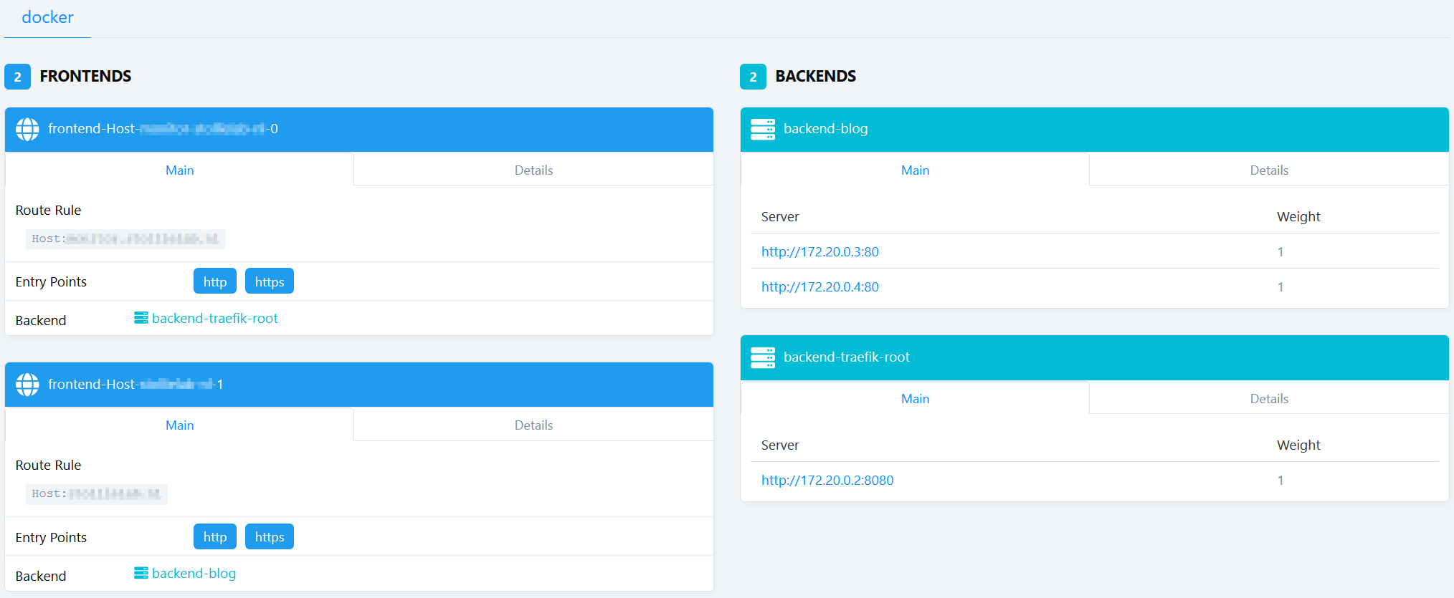
Task: Click the Backends count badge
Action: coord(753,77)
